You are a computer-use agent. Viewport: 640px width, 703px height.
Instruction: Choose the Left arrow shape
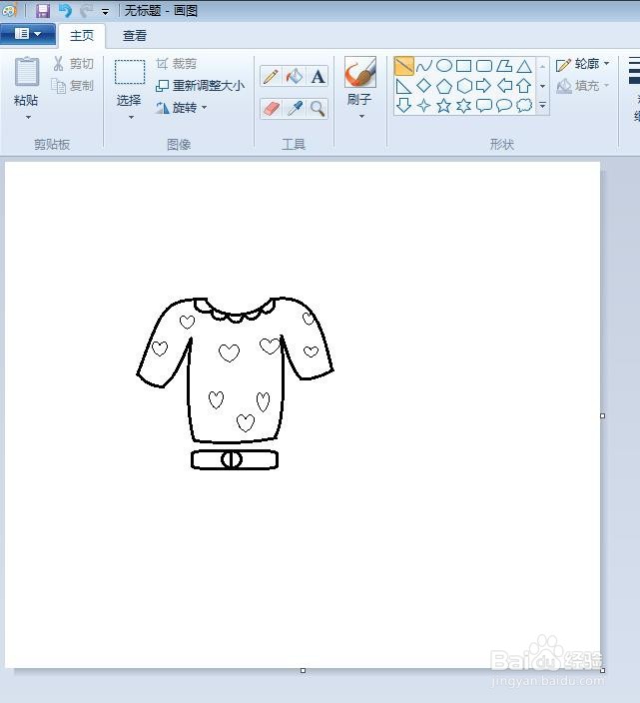pyautogui.click(x=504, y=86)
